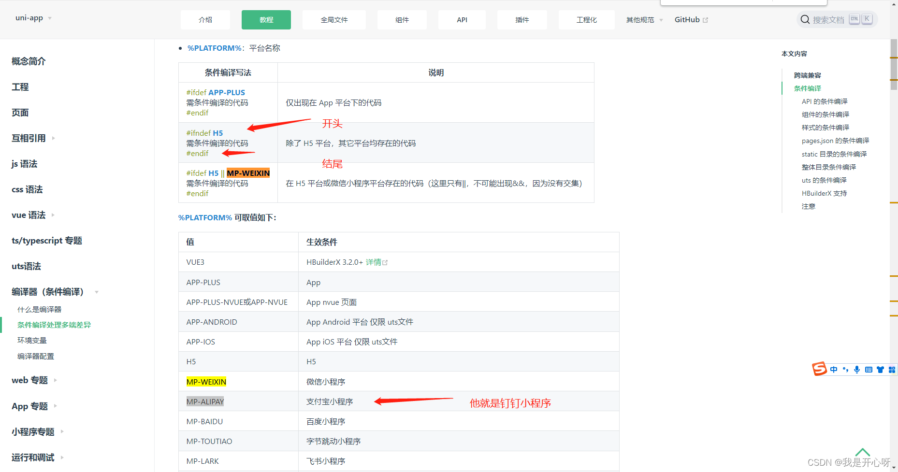898x472 pixels.
Task: Jump to pages.json 的条件编译 section
Action: pyautogui.click(x=836, y=141)
